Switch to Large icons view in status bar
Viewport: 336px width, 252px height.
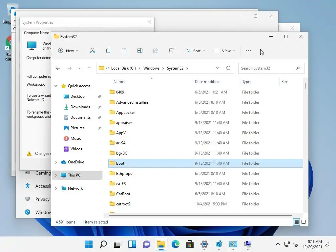(304, 222)
